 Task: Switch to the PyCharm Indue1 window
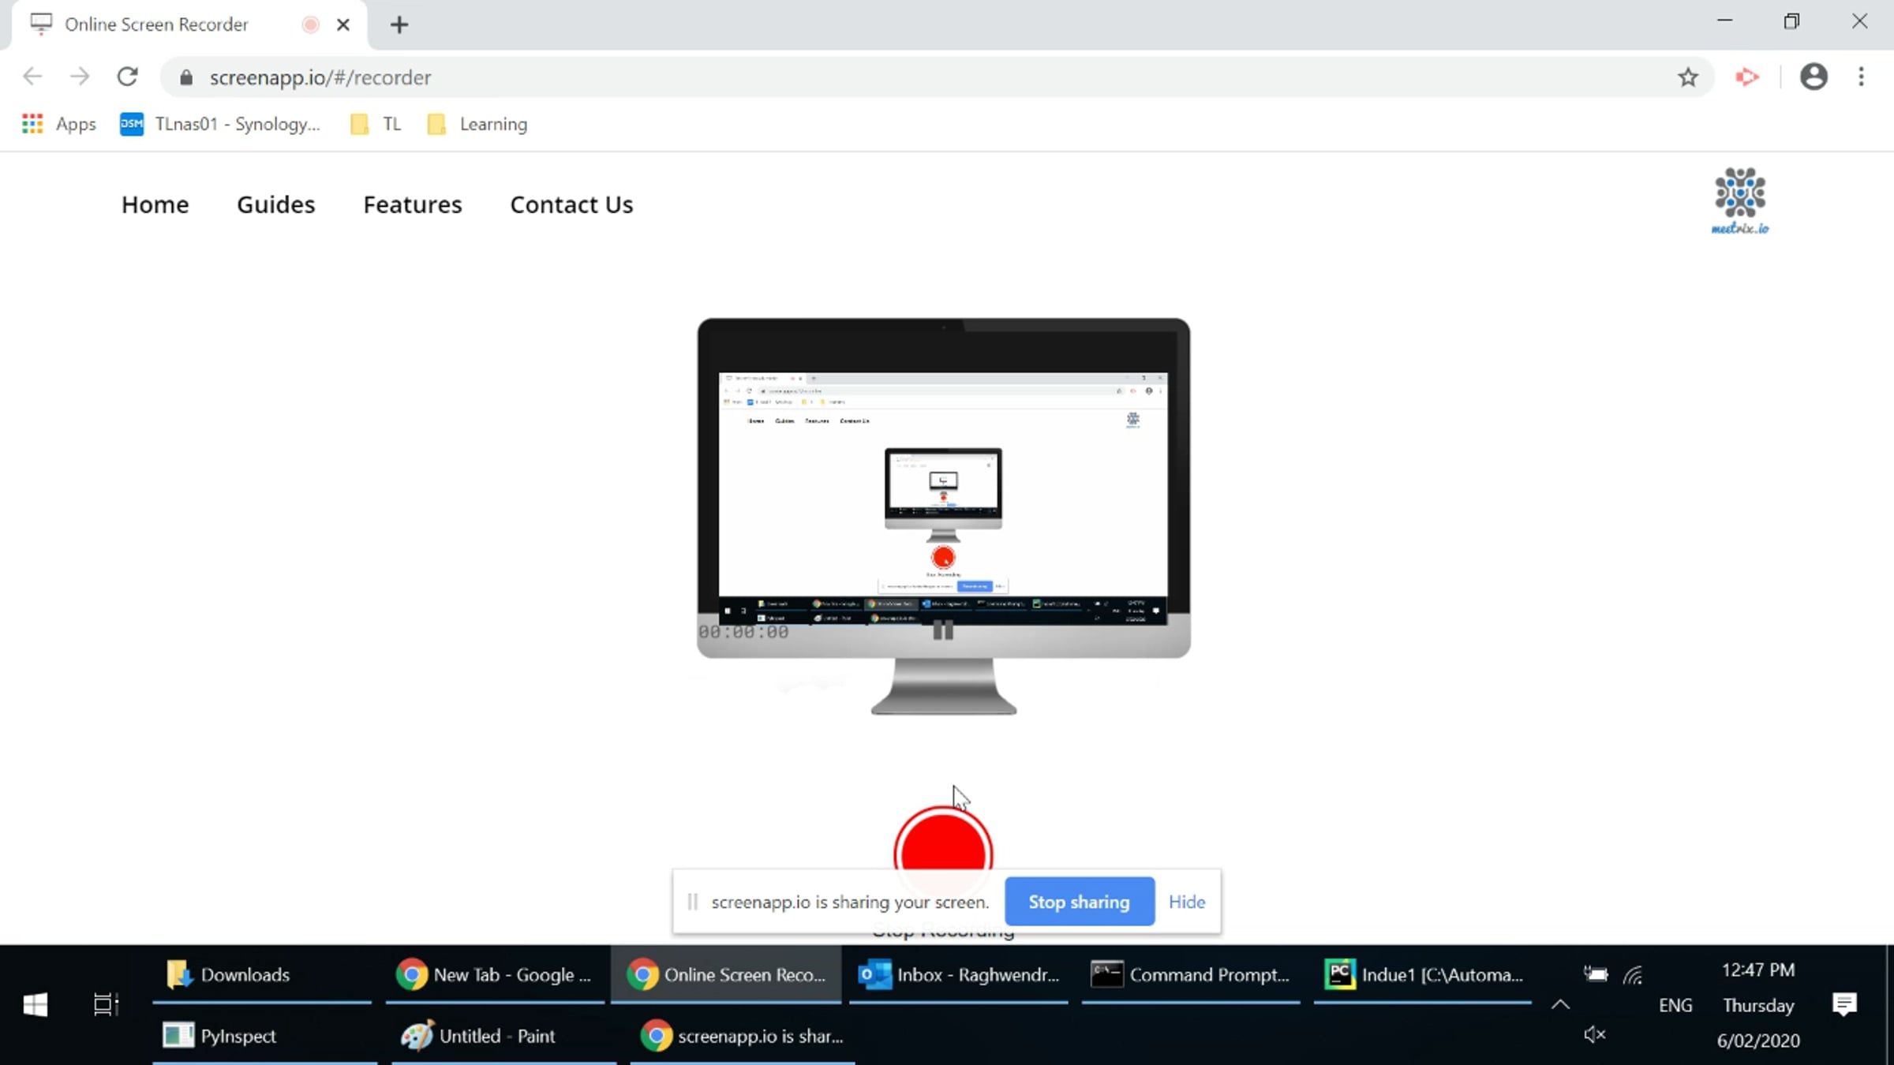1423,975
